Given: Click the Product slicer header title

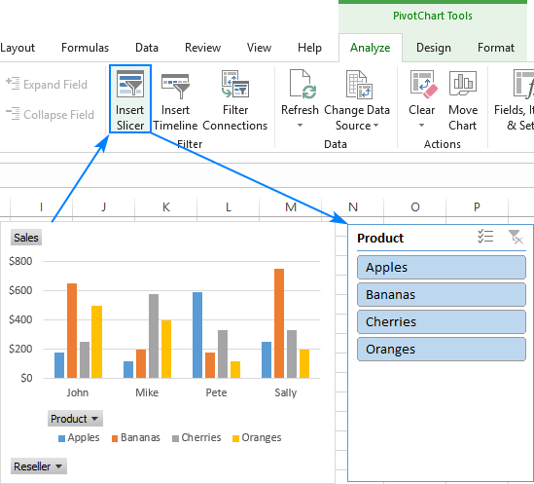Looking at the screenshot, I should point(380,238).
